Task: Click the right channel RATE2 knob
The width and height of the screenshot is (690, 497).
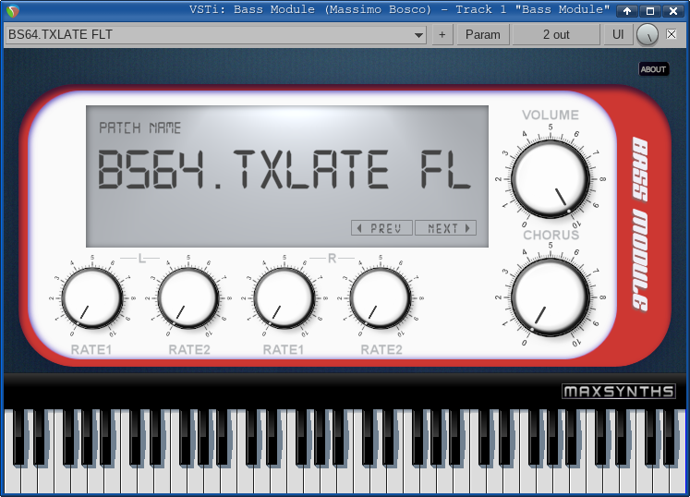Action: pyautogui.click(x=381, y=298)
